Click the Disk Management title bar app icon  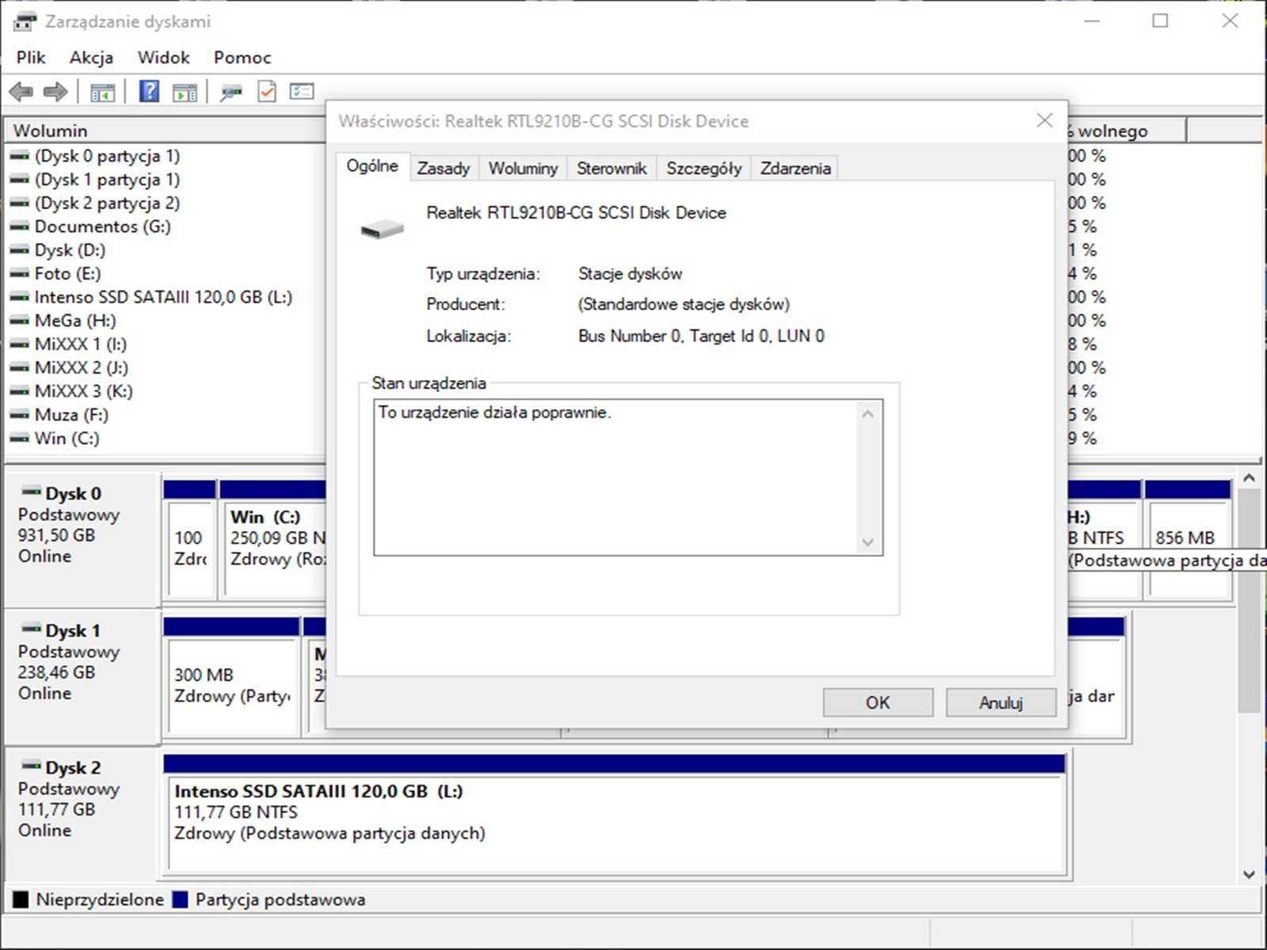[x=25, y=21]
